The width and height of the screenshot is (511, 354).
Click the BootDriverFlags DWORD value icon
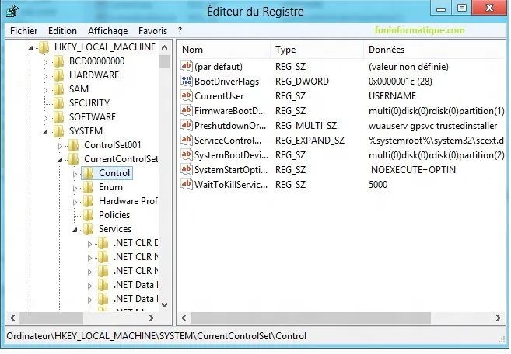(187, 81)
